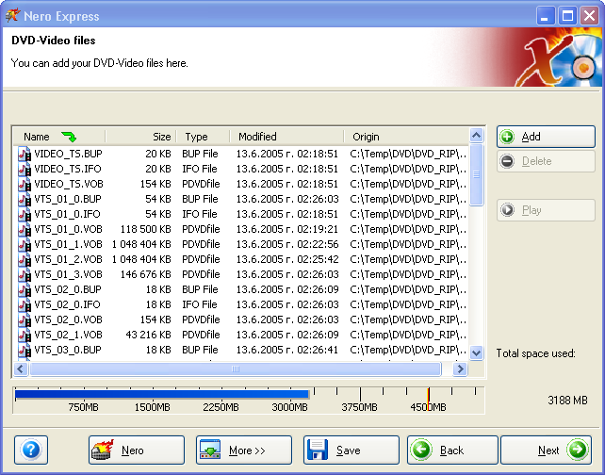
Task: Maximize the Nero Express window
Action: click(x=567, y=16)
